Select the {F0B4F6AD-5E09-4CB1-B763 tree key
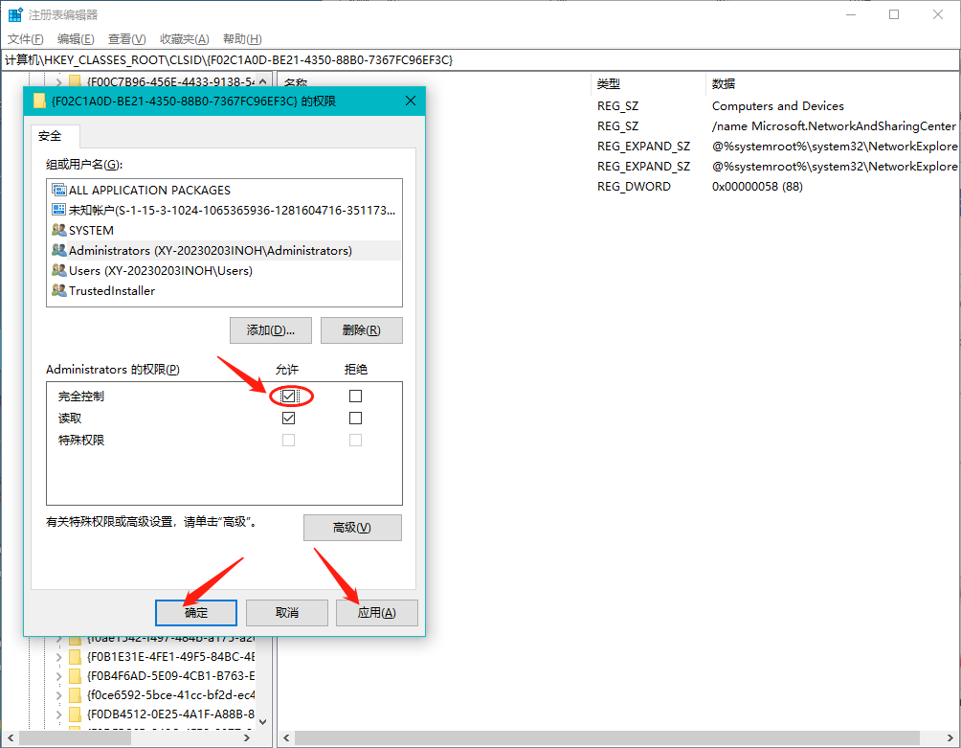Screen dimensions: 961x748 point(170,676)
